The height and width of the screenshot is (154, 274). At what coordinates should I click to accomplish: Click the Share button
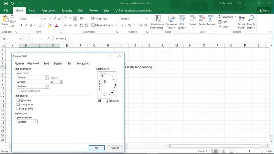click(264, 10)
